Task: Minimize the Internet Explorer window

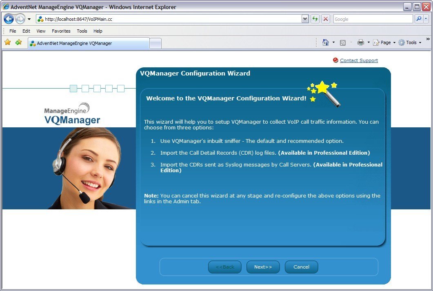Action: tap(407, 7)
